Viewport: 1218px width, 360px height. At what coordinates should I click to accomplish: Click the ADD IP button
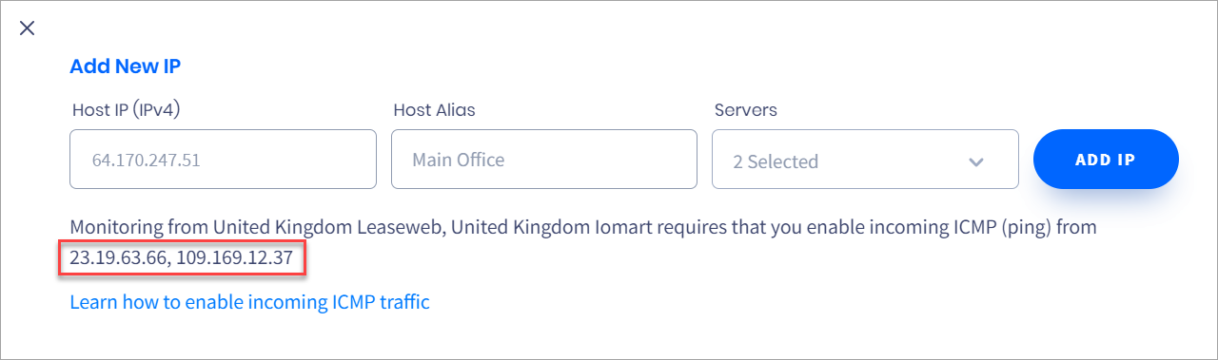tap(1106, 160)
